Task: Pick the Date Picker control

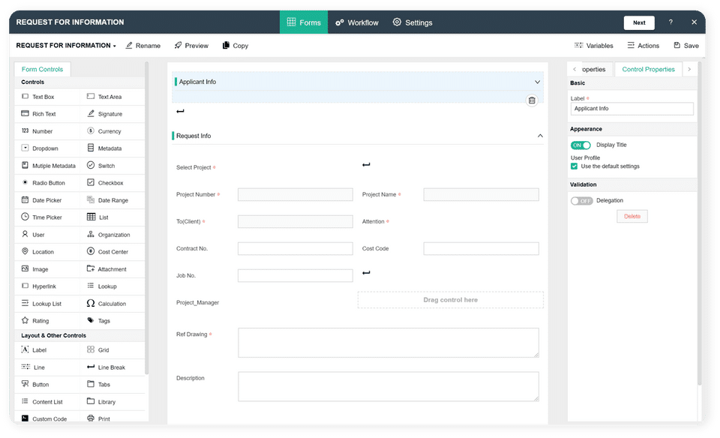Action: [x=41, y=200]
